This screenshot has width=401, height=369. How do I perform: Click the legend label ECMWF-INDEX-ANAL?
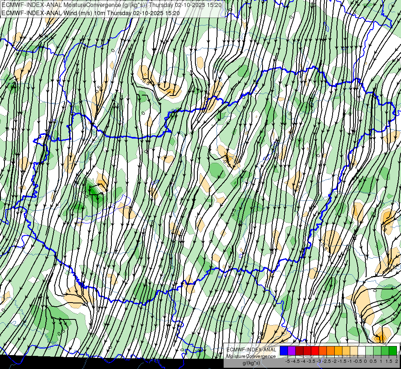[x=251, y=350]
